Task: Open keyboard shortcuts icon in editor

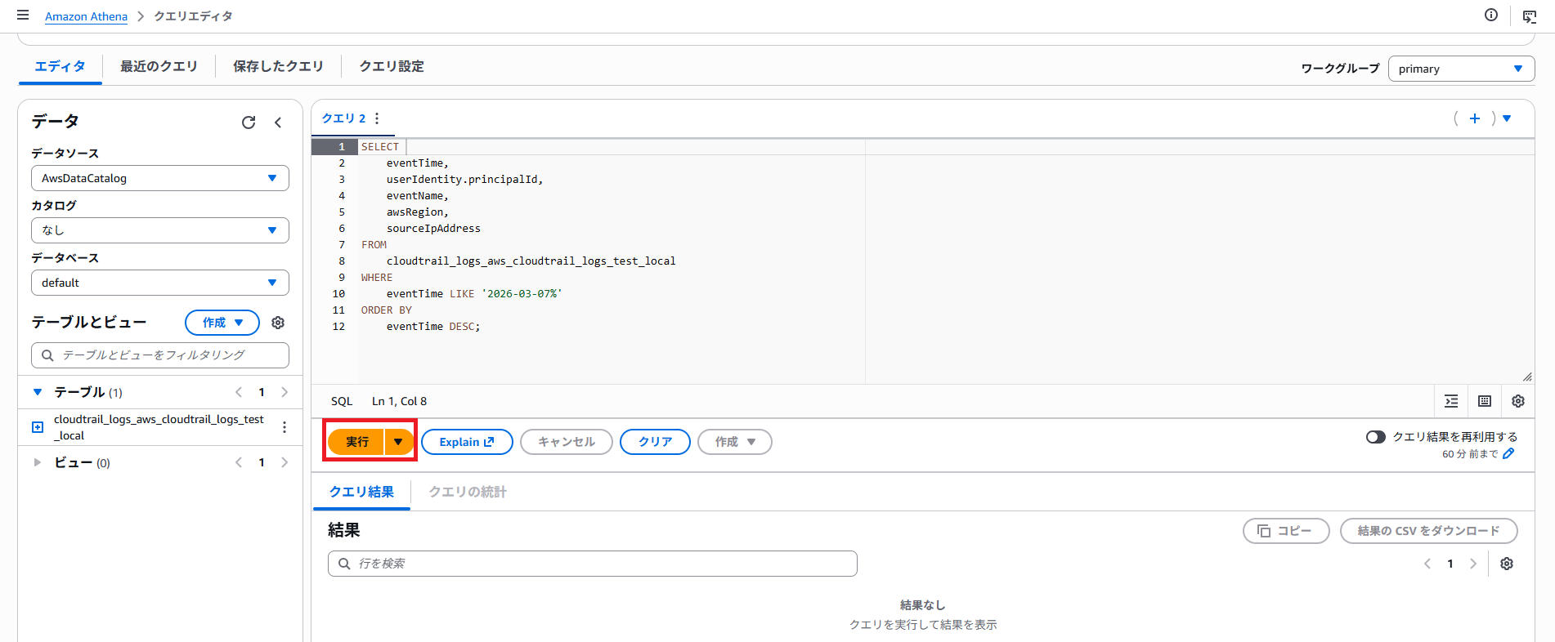Action: (x=1485, y=401)
